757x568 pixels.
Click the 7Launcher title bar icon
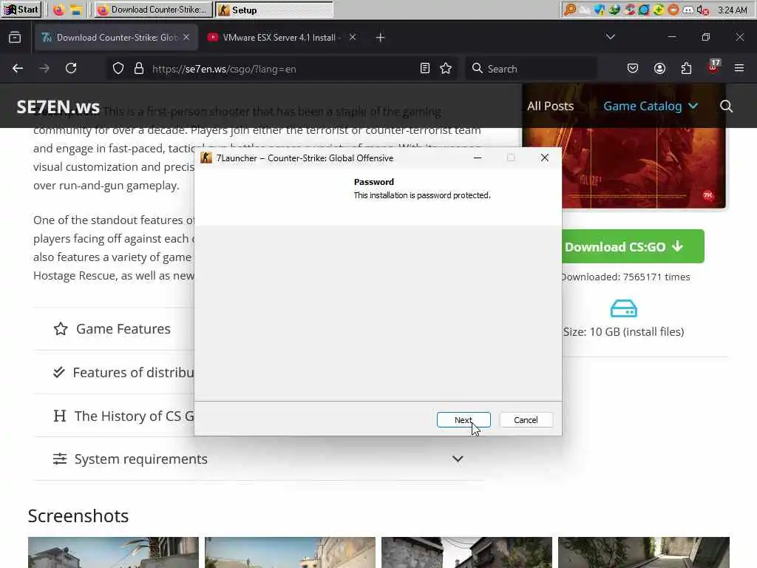(x=206, y=158)
